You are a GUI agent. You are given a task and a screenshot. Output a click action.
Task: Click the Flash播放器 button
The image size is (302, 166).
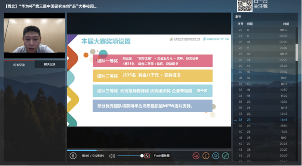[162, 156]
